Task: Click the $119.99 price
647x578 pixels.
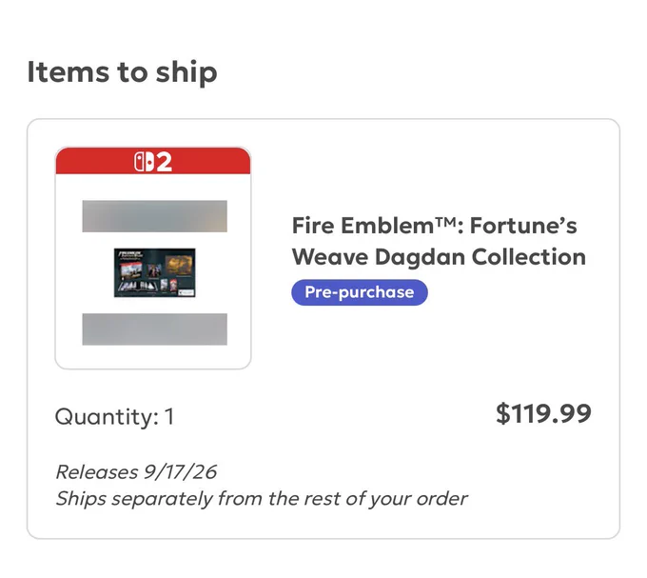Action: (543, 413)
